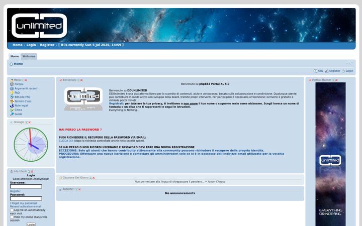
Task: Click the Orologio block header icon
Action: click(12, 123)
